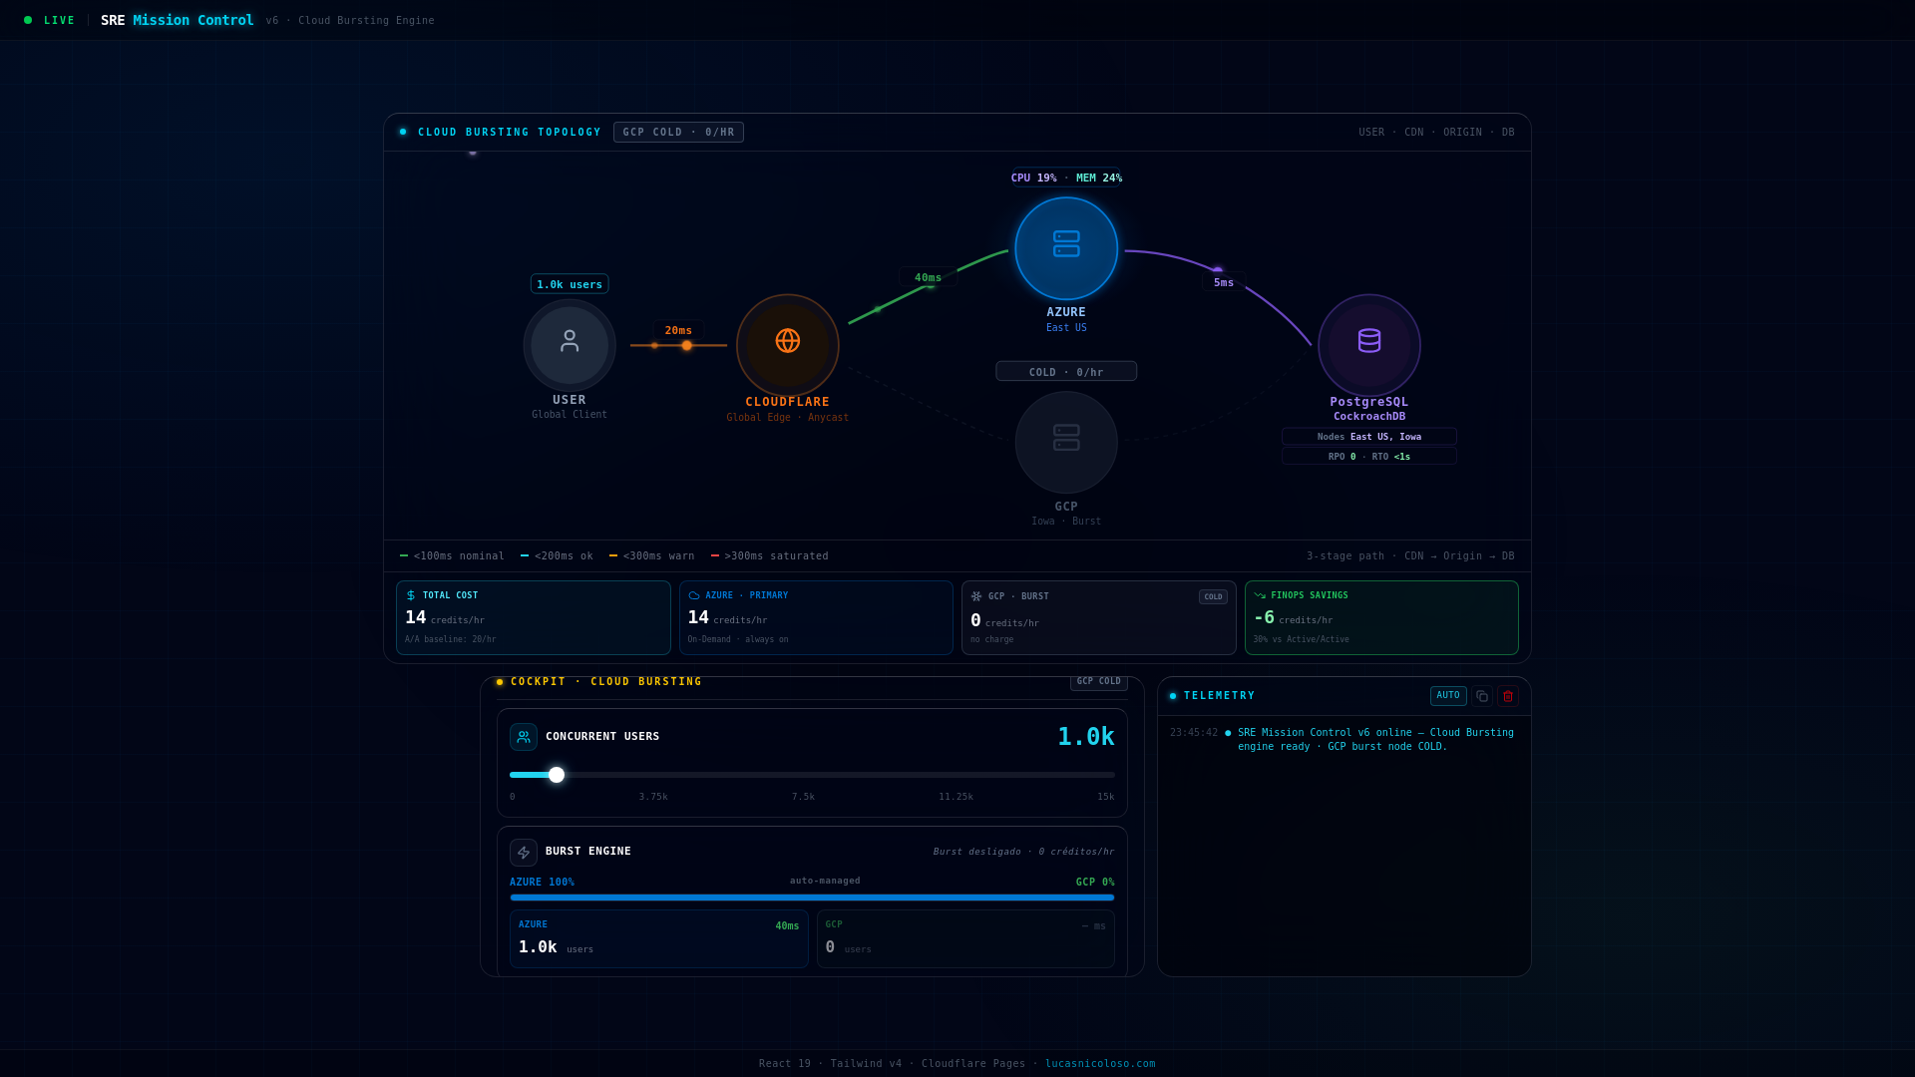Click the 11.25k slider tick label
The height and width of the screenshot is (1077, 1915).
956,797
